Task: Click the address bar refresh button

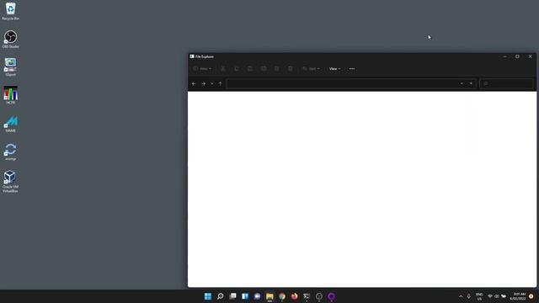Action: (x=471, y=83)
